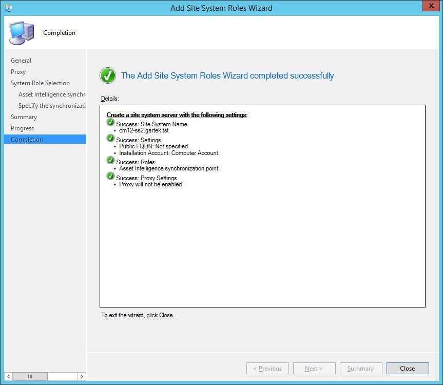Go to Summary step in sidebar

24,117
